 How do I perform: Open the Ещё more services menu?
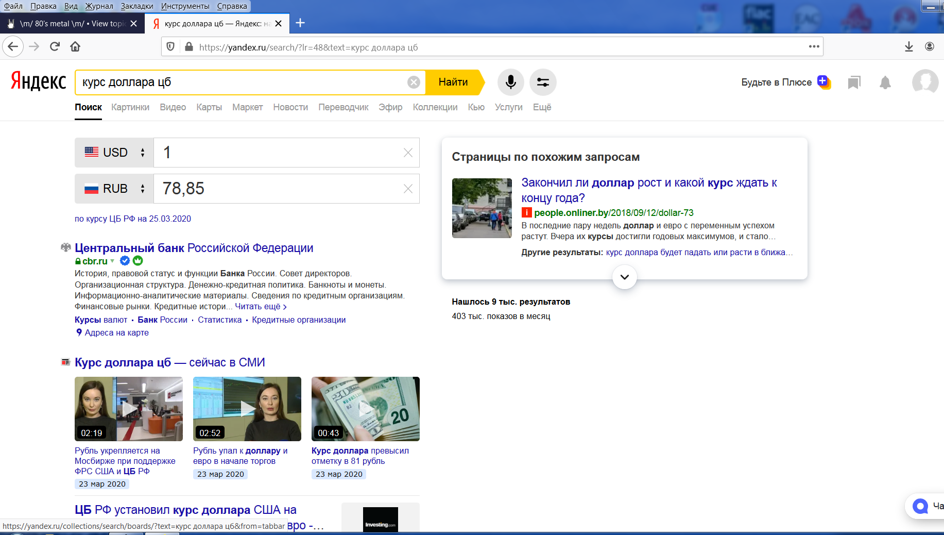pos(542,107)
